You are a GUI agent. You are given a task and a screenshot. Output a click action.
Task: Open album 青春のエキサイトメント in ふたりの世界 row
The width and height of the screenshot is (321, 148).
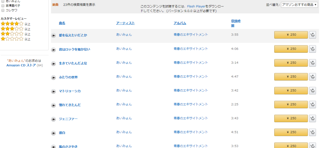(191, 77)
